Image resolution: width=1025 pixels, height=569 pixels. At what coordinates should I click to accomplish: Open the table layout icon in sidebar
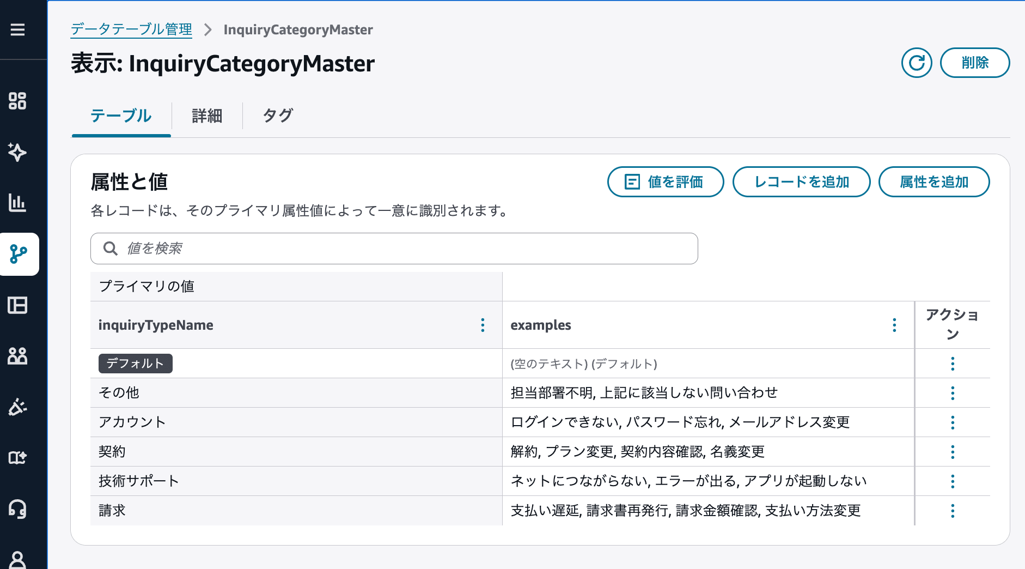click(x=17, y=305)
